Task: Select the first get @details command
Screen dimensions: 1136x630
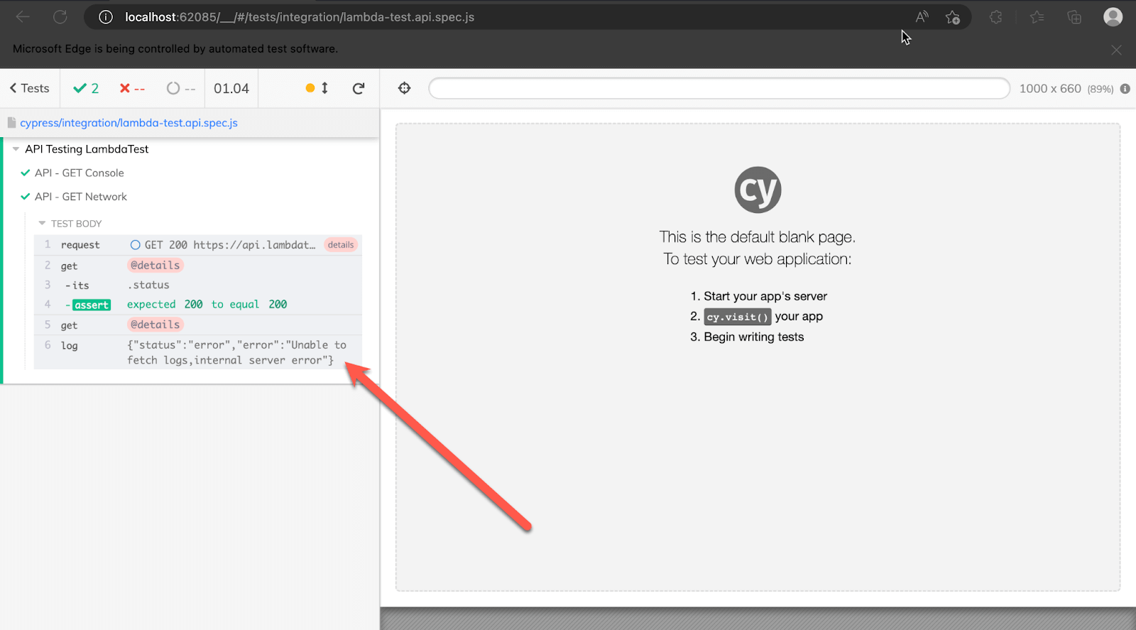Action: 198,265
